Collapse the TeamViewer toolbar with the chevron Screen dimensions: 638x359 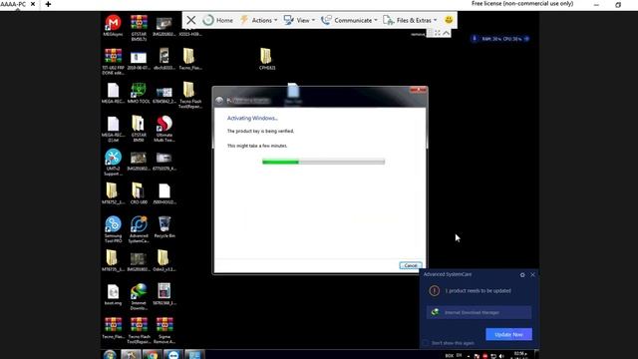(x=447, y=33)
